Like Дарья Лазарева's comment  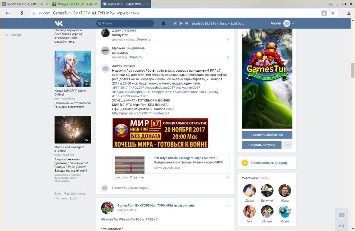point(228,39)
